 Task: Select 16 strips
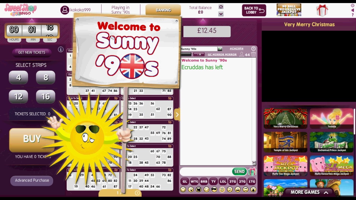click(46, 97)
